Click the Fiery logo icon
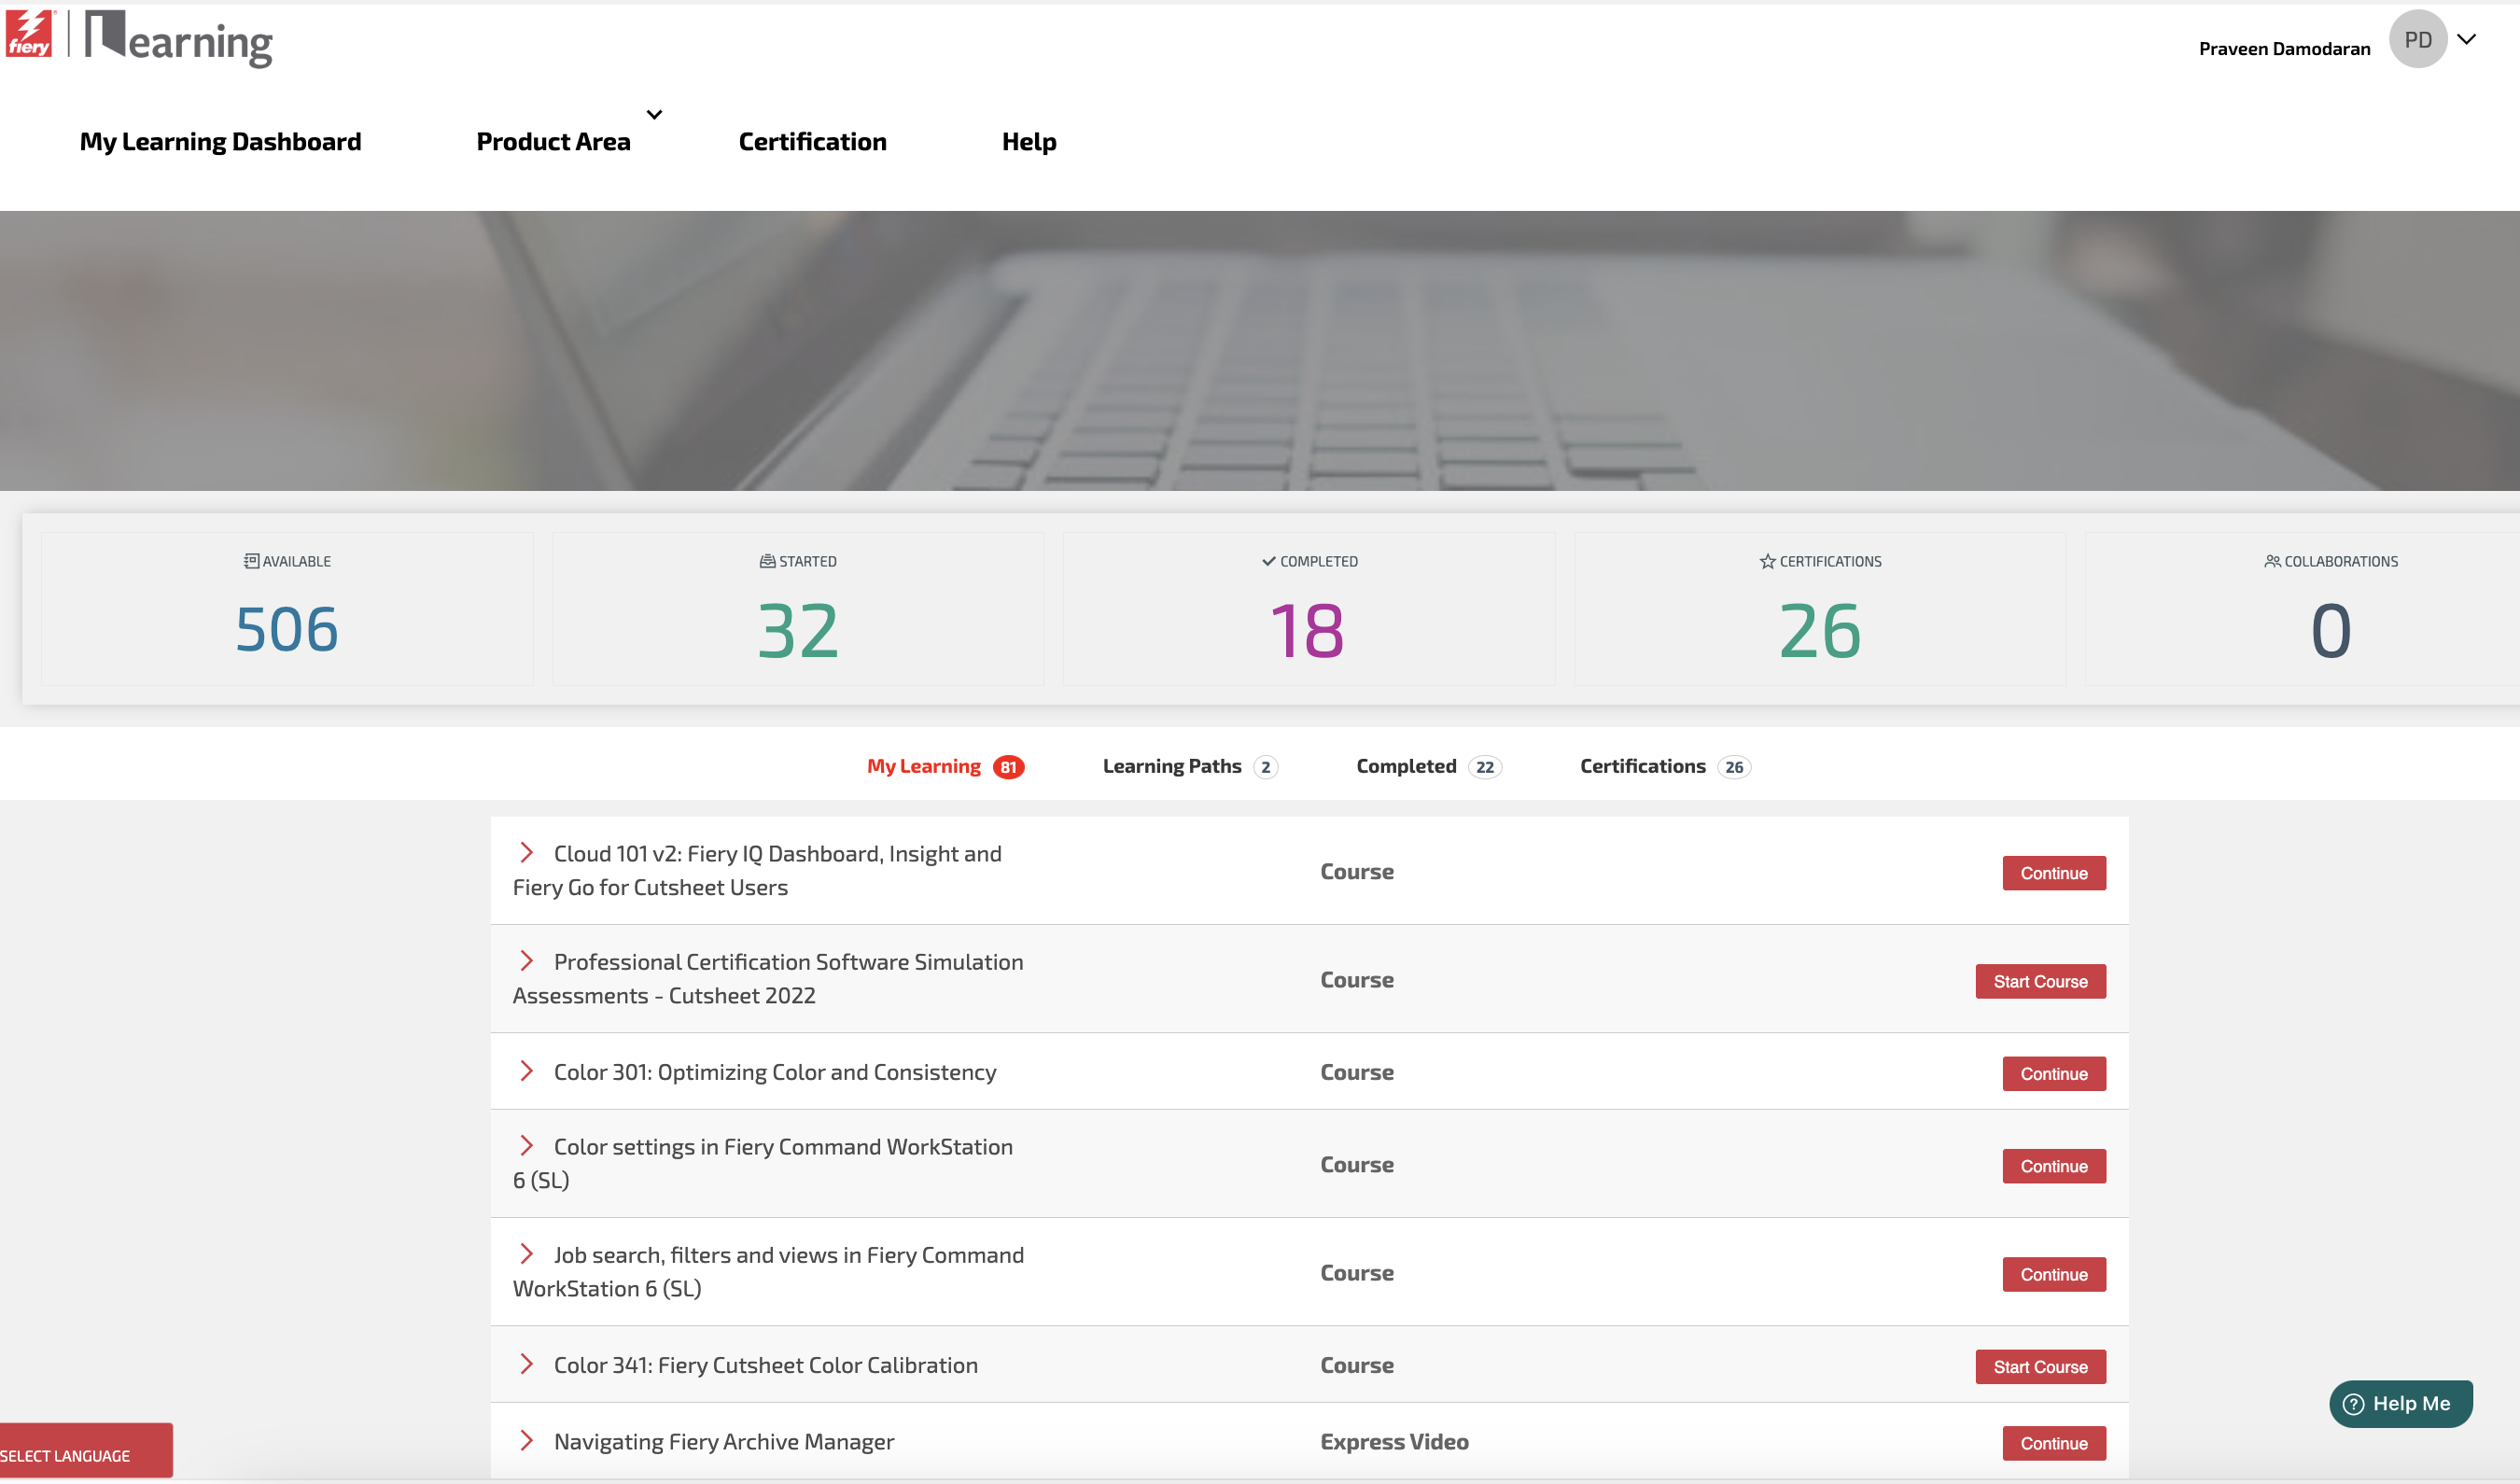 (29, 33)
